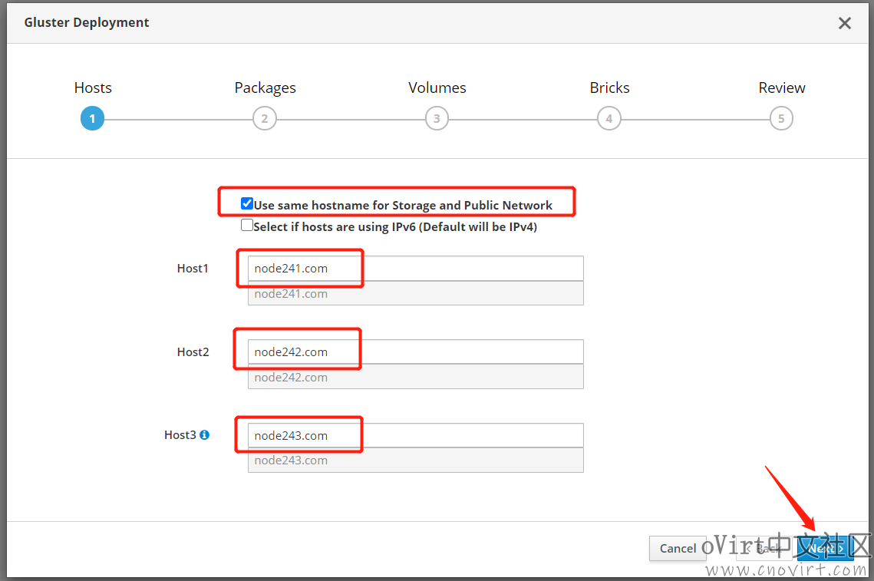Click the Host2 label
This screenshot has height=581, width=874.
point(193,352)
